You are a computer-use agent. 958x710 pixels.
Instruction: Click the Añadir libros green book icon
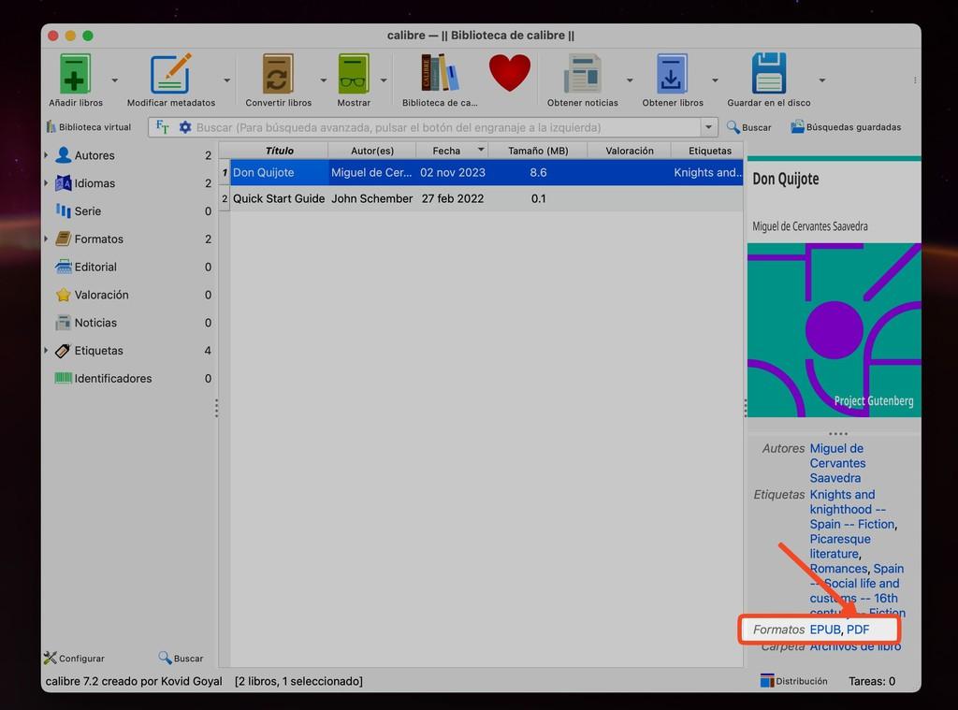[75, 73]
